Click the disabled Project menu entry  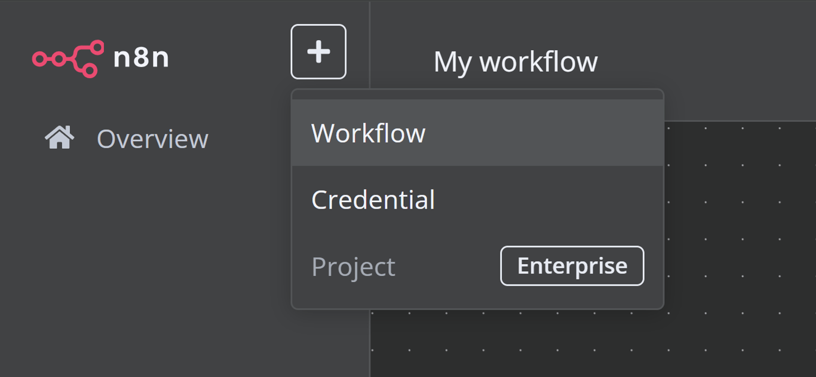pyautogui.click(x=353, y=266)
